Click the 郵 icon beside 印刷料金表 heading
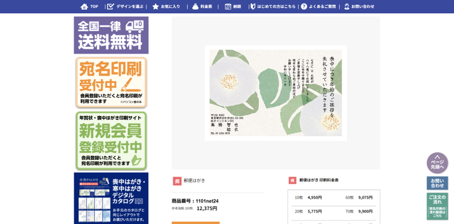454x224 pixels. [x=292, y=180]
